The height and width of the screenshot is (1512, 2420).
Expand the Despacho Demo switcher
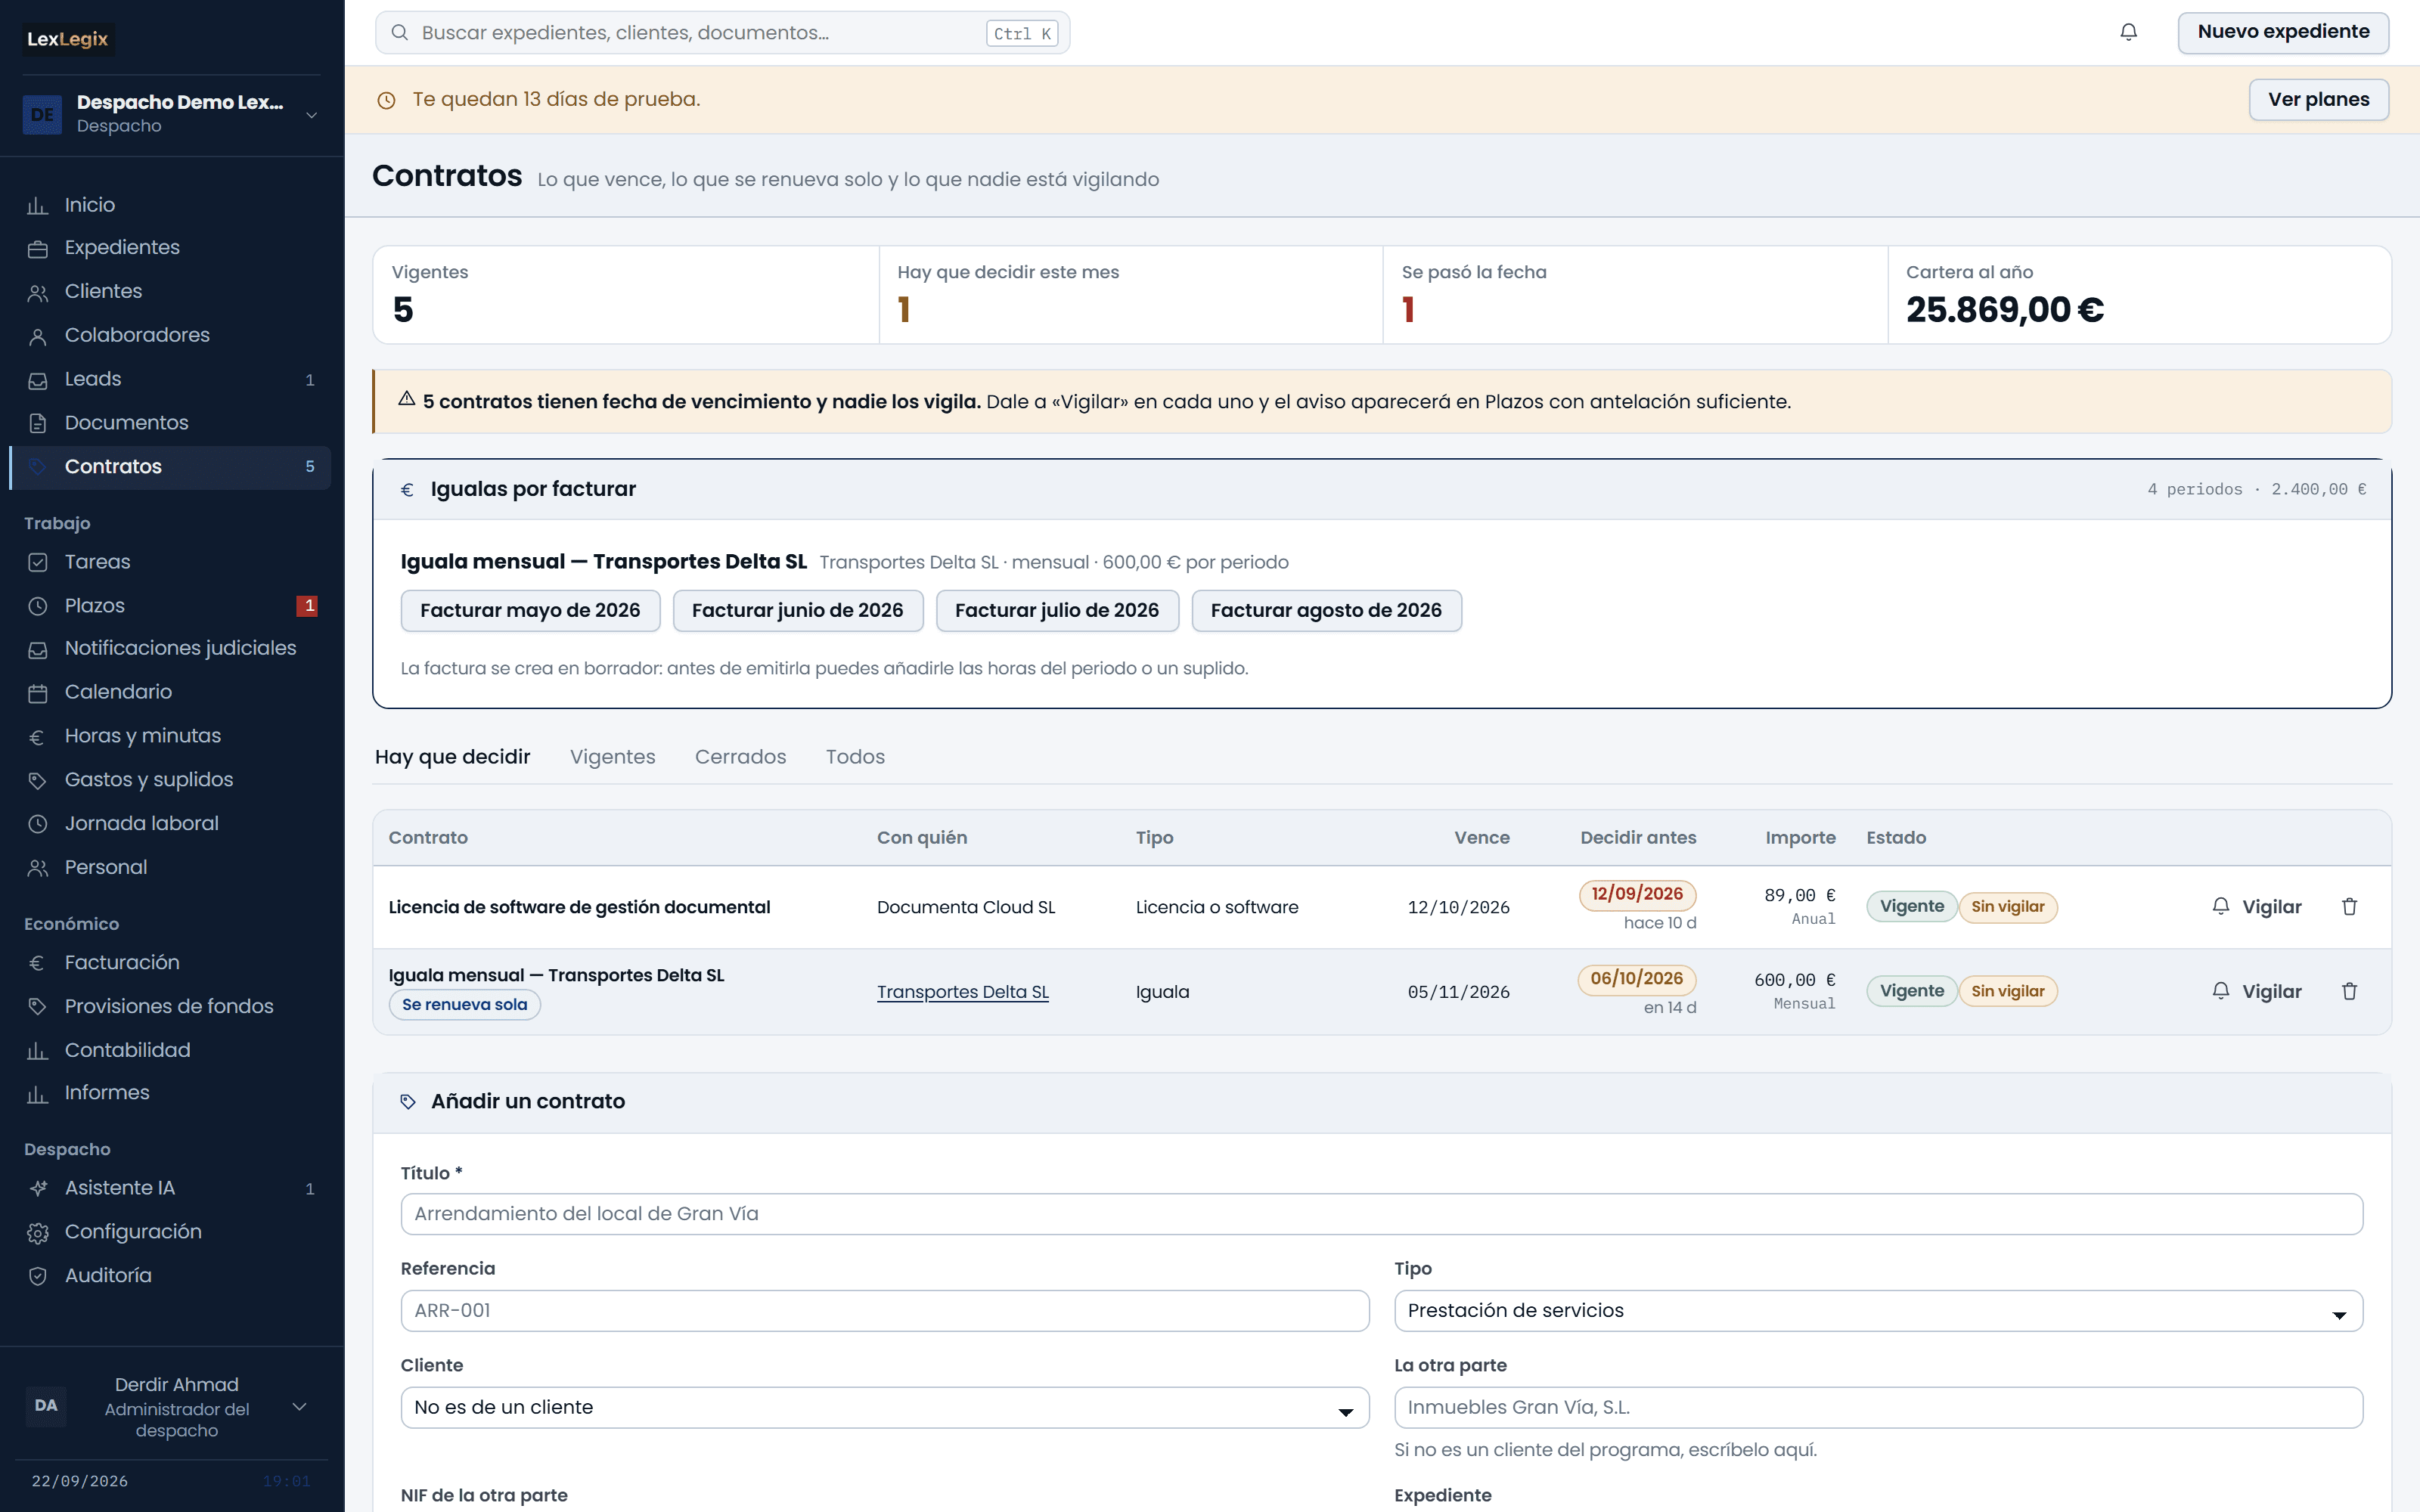point(171,114)
